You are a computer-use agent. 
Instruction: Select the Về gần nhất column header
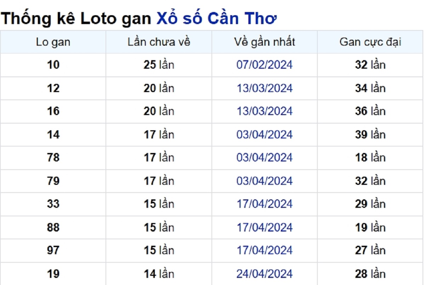(265, 42)
